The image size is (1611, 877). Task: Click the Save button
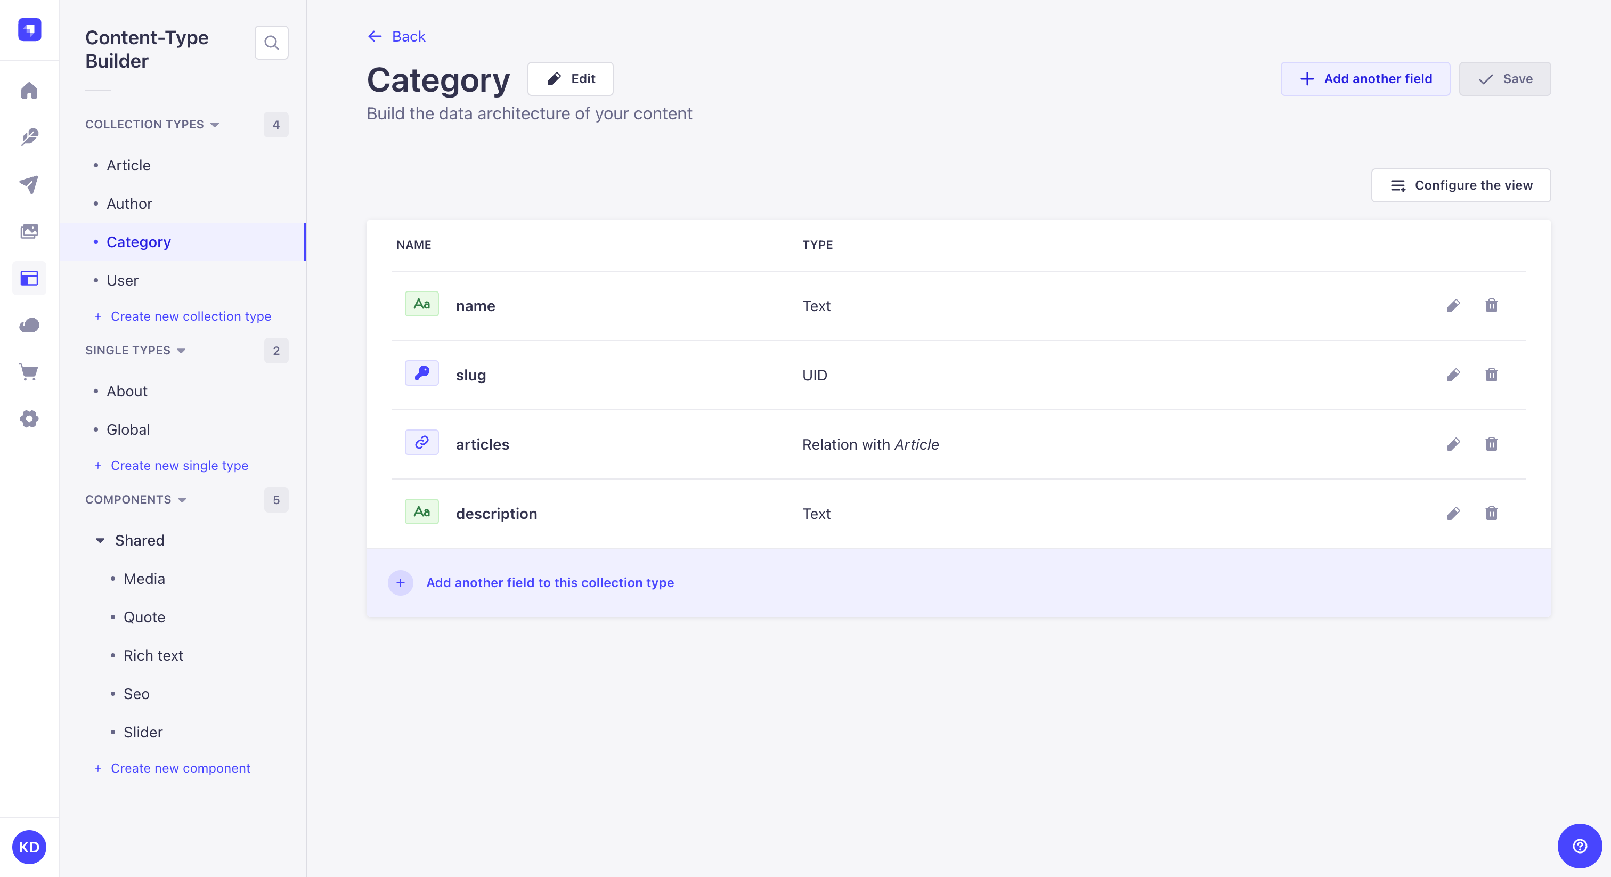[1504, 79]
